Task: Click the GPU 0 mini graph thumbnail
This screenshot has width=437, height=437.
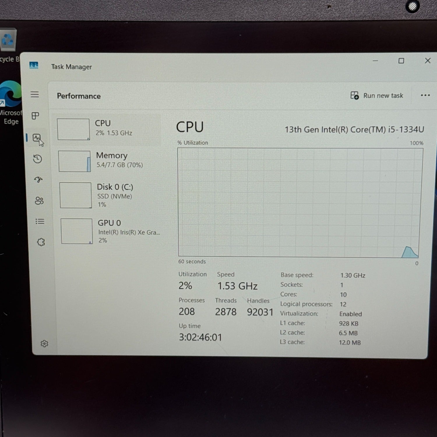Action: [x=77, y=231]
